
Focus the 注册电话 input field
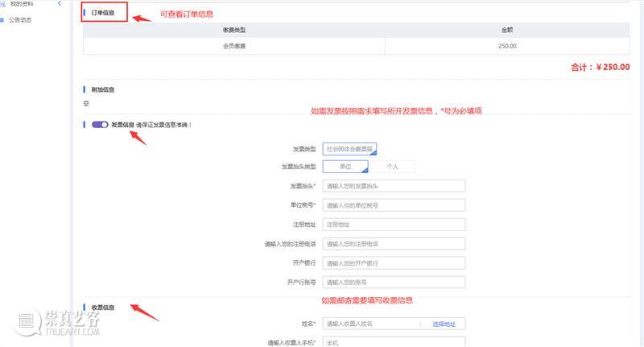coord(394,244)
